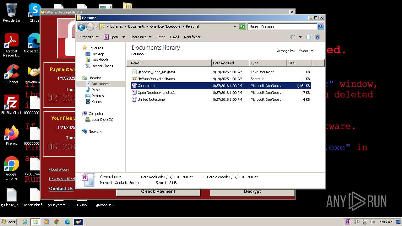Open the Share with dropdown
402x226 pixels.
(141, 37)
